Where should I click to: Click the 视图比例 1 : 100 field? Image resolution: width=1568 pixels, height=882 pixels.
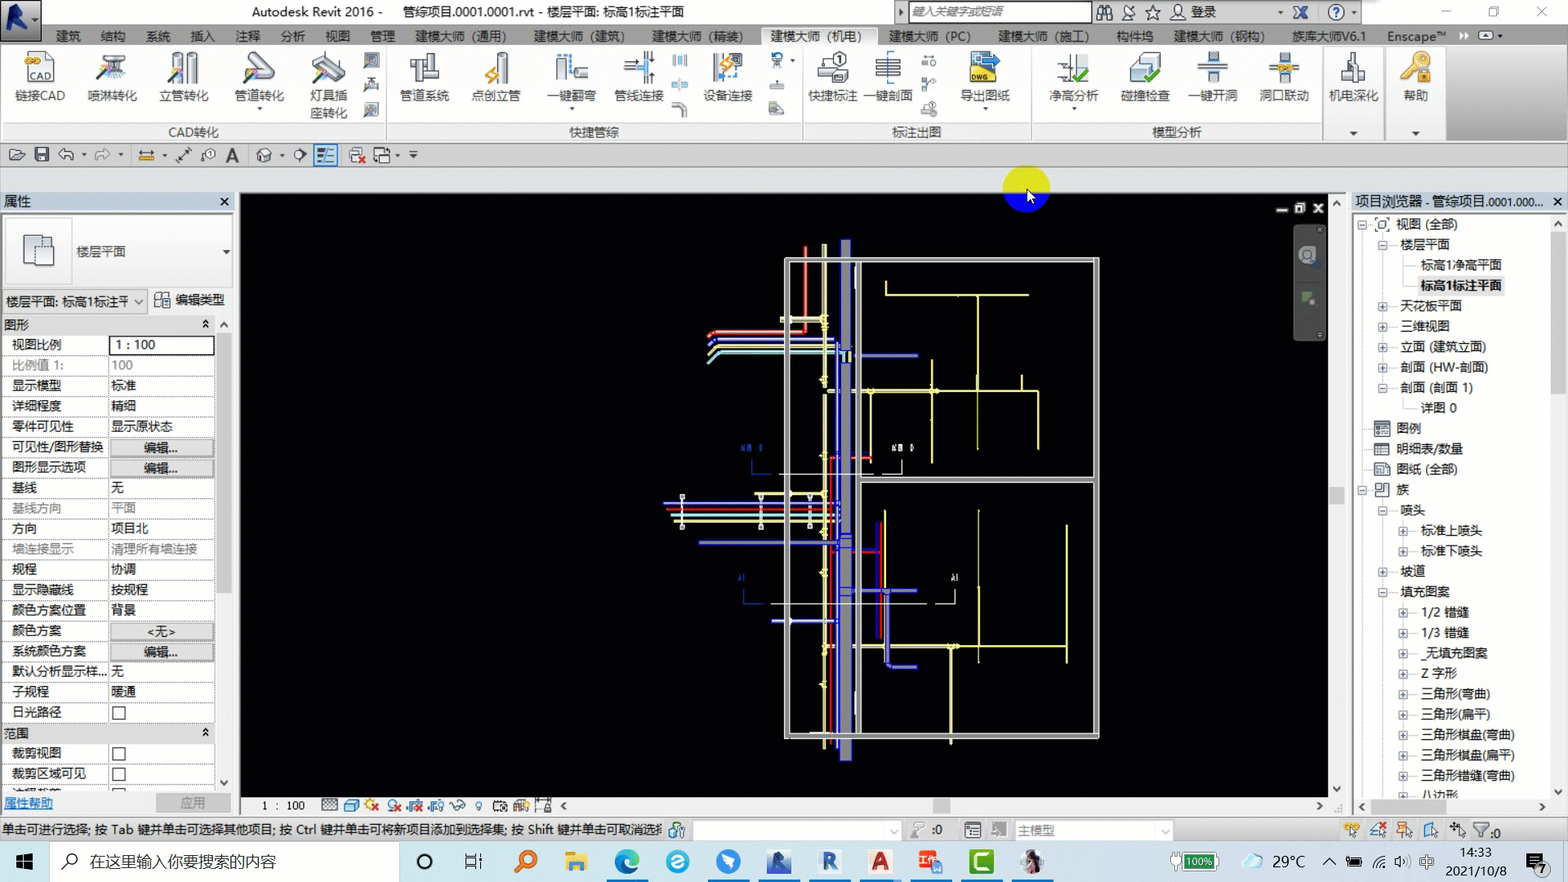[162, 345]
